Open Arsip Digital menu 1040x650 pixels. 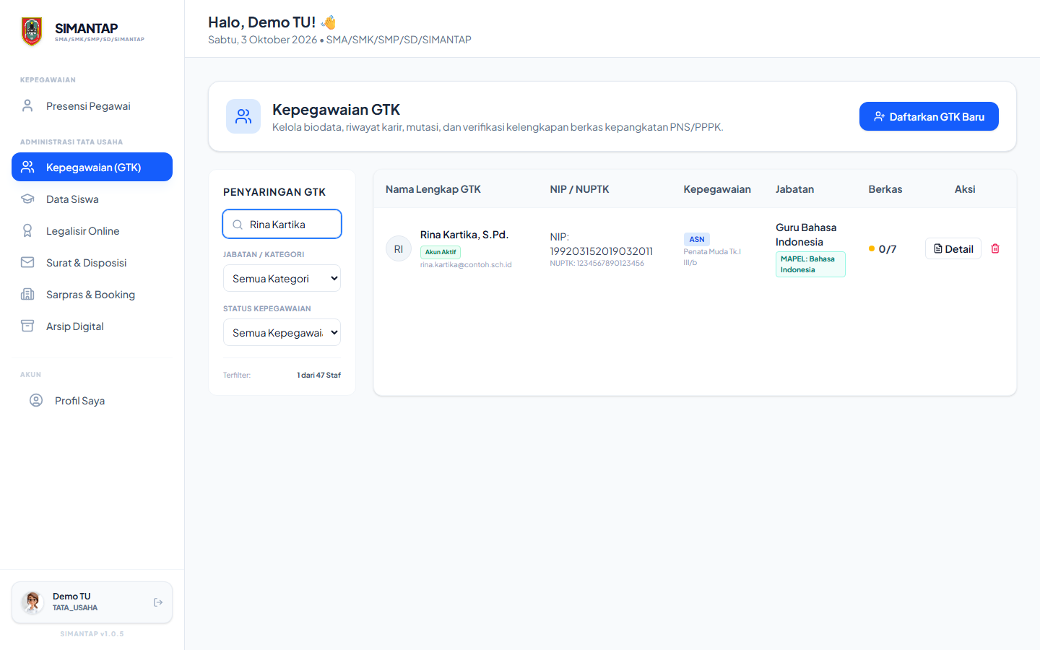(92, 326)
